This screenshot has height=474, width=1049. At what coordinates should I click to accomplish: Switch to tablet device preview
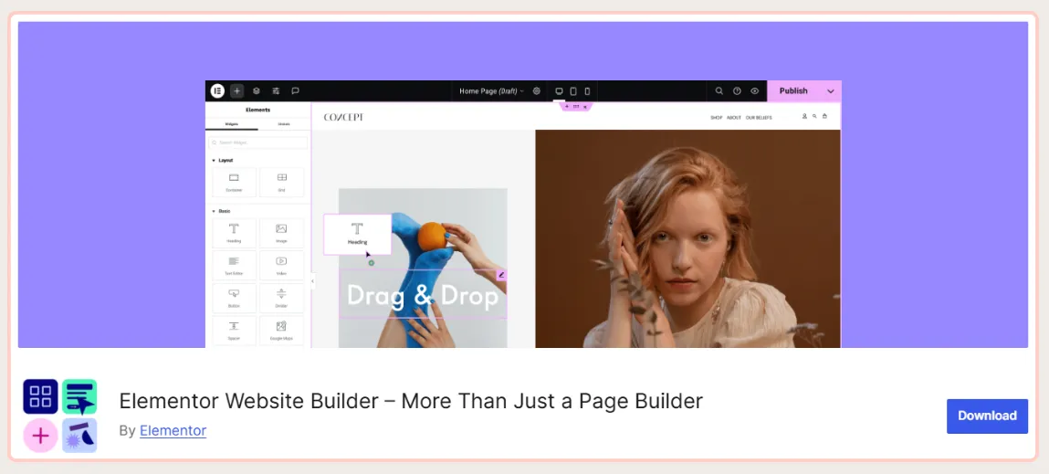pos(573,91)
